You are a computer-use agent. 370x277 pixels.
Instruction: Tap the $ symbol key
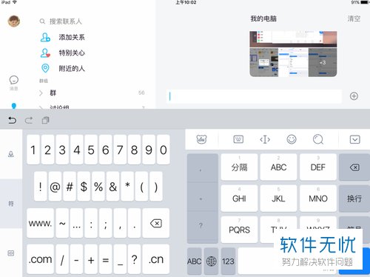point(84,187)
